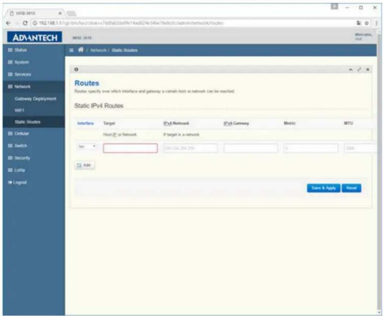Close the Routes panel with the x icon
The image size is (383, 316).
click(368, 70)
